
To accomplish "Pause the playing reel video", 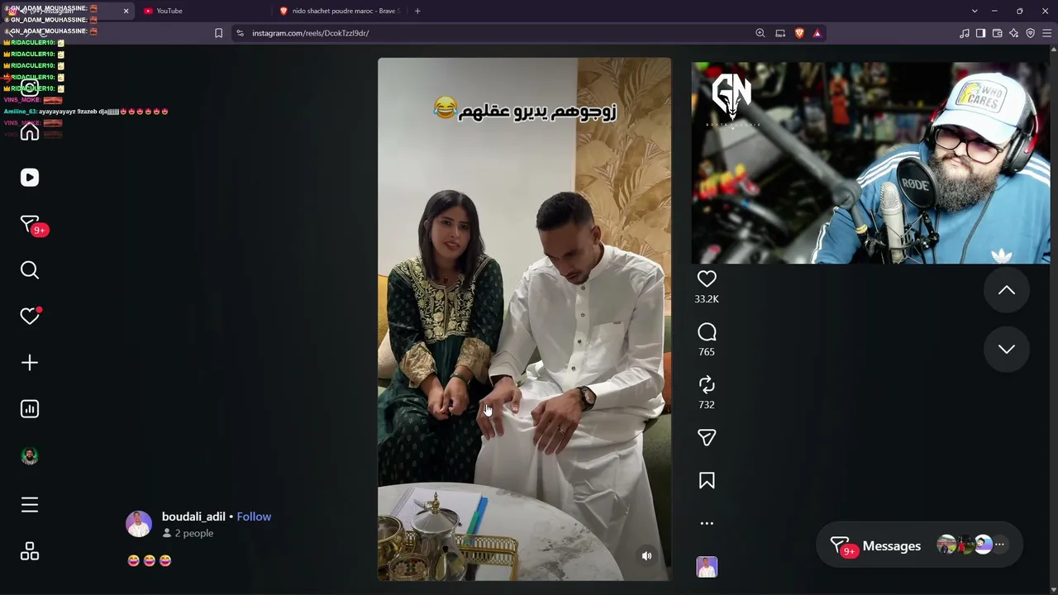I will (525, 319).
